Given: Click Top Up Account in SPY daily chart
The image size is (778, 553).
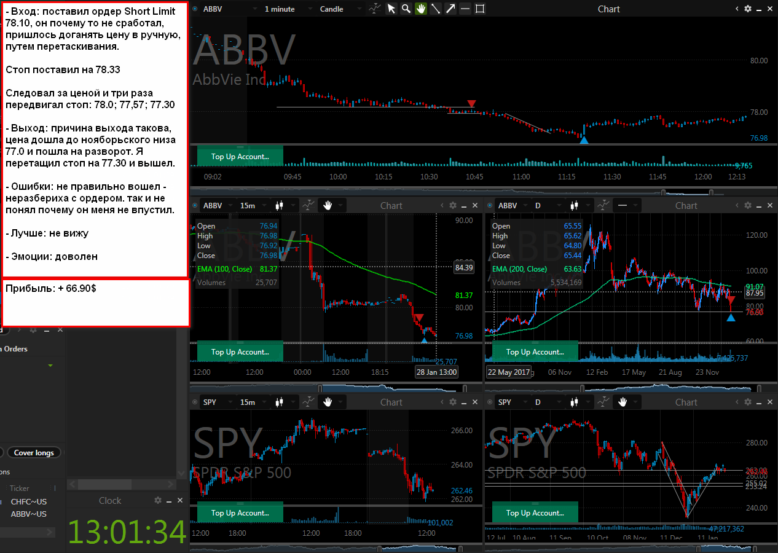Looking at the screenshot, I should tap(535, 512).
